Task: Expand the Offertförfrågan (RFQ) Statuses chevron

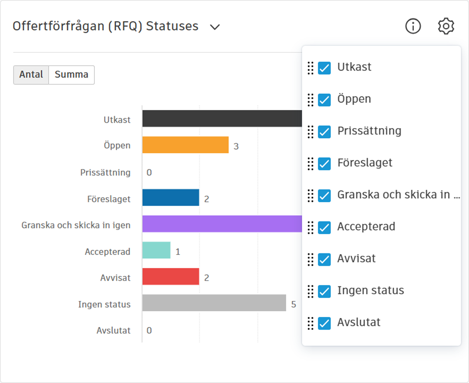Action: click(215, 27)
